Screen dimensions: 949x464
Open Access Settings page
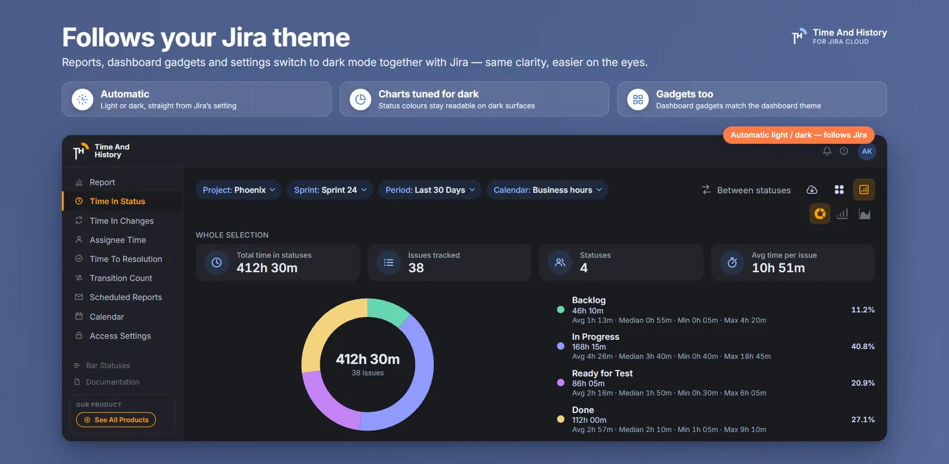pyautogui.click(x=122, y=335)
